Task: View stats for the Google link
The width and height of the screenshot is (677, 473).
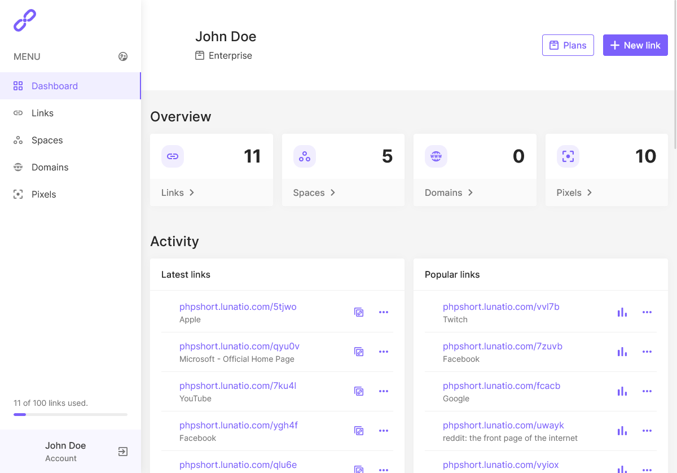Action: 622,391
